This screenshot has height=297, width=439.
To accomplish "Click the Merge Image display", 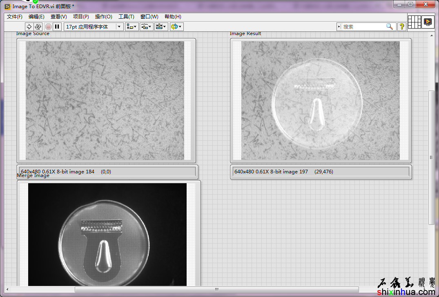I will pos(107,234).
